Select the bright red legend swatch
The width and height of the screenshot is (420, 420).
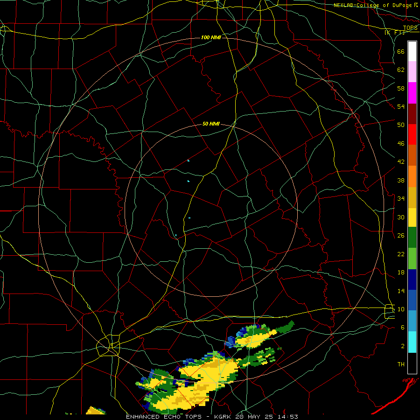(412, 134)
